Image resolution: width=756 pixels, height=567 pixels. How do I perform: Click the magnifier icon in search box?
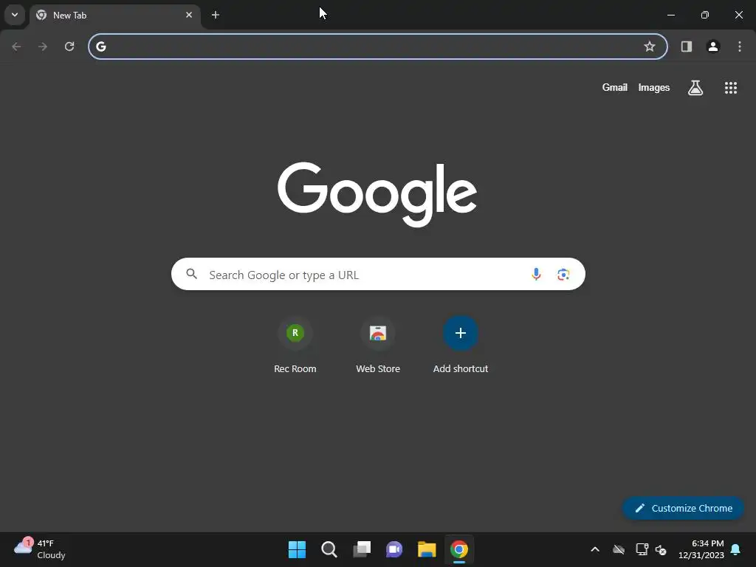click(x=191, y=275)
